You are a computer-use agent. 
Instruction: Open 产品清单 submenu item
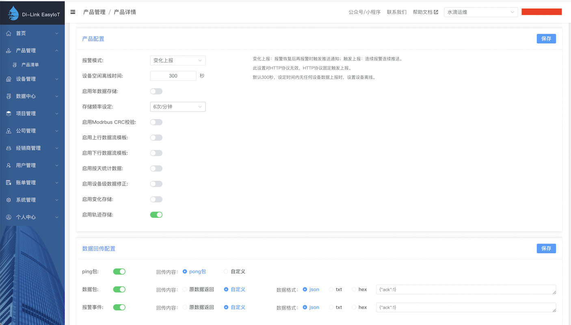tap(30, 65)
